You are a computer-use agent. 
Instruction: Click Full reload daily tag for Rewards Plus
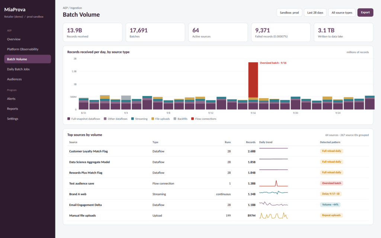click(x=332, y=173)
